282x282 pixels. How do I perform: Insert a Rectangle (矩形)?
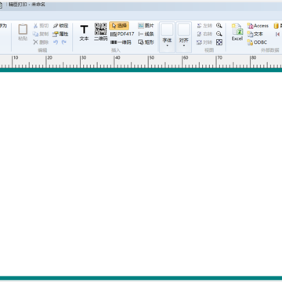pos(146,42)
